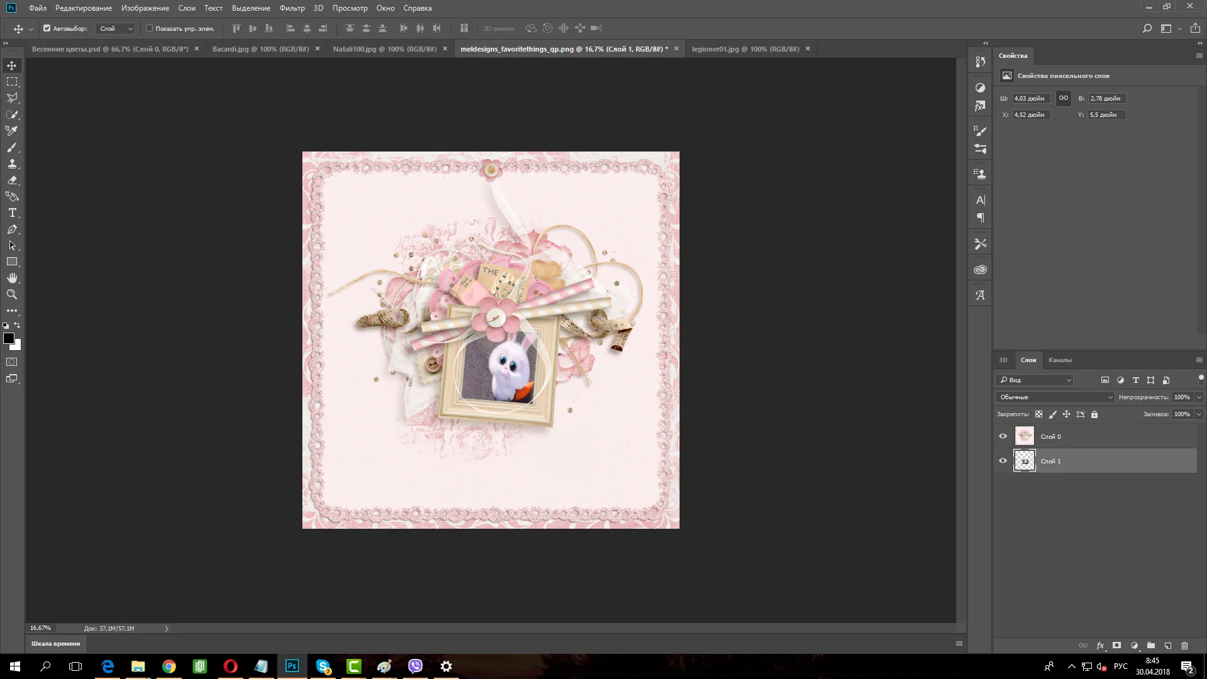The image size is (1207, 679).
Task: Select the Type tool in toolbar
Action: point(12,213)
